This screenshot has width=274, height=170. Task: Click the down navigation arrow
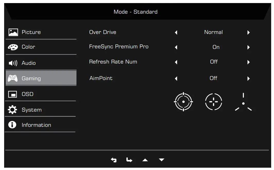[x=161, y=160]
